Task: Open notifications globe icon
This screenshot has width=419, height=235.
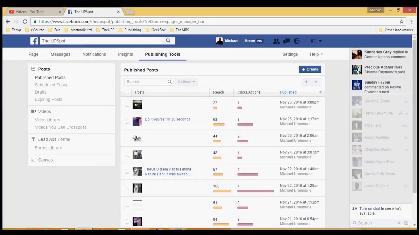Action: pyautogui.click(x=297, y=41)
